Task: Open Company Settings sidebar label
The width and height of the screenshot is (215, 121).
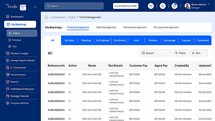Action: pos(20,103)
